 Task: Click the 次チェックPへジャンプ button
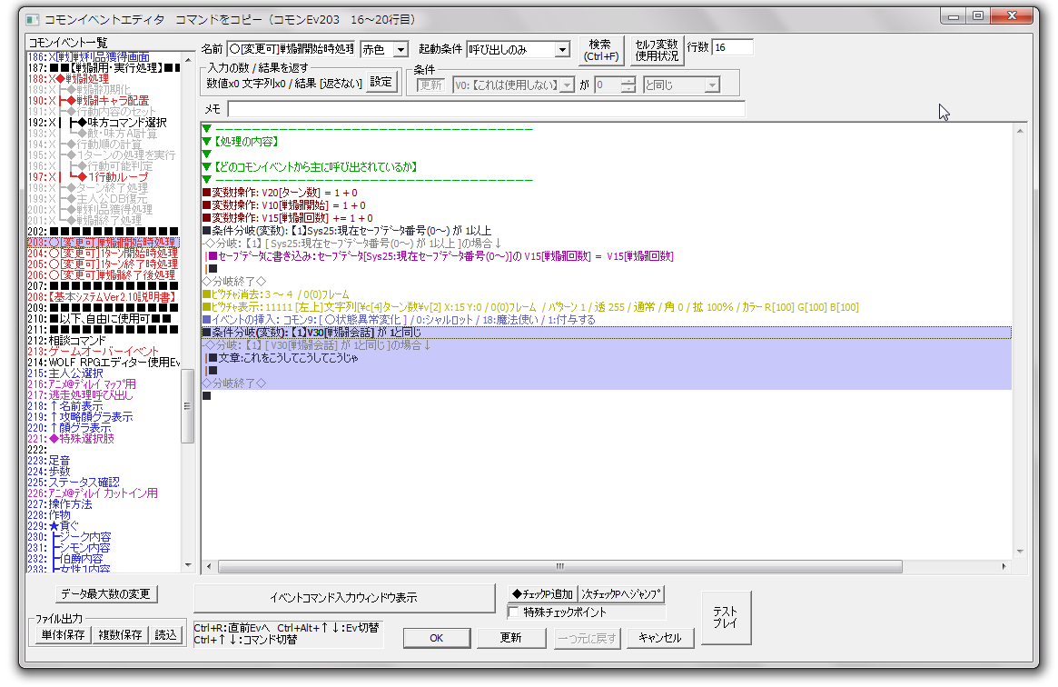621,594
